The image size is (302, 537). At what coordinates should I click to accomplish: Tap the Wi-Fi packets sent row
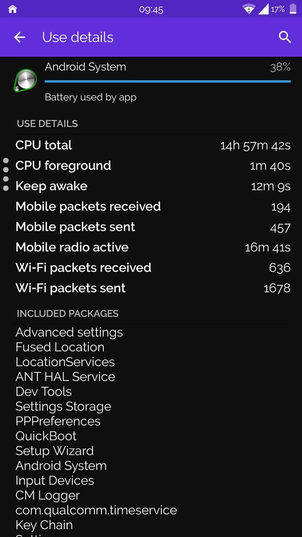[153, 288]
